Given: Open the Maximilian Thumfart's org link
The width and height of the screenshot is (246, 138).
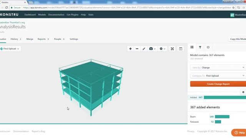Looking at the screenshot, I should pyautogui.click(x=12, y=23).
